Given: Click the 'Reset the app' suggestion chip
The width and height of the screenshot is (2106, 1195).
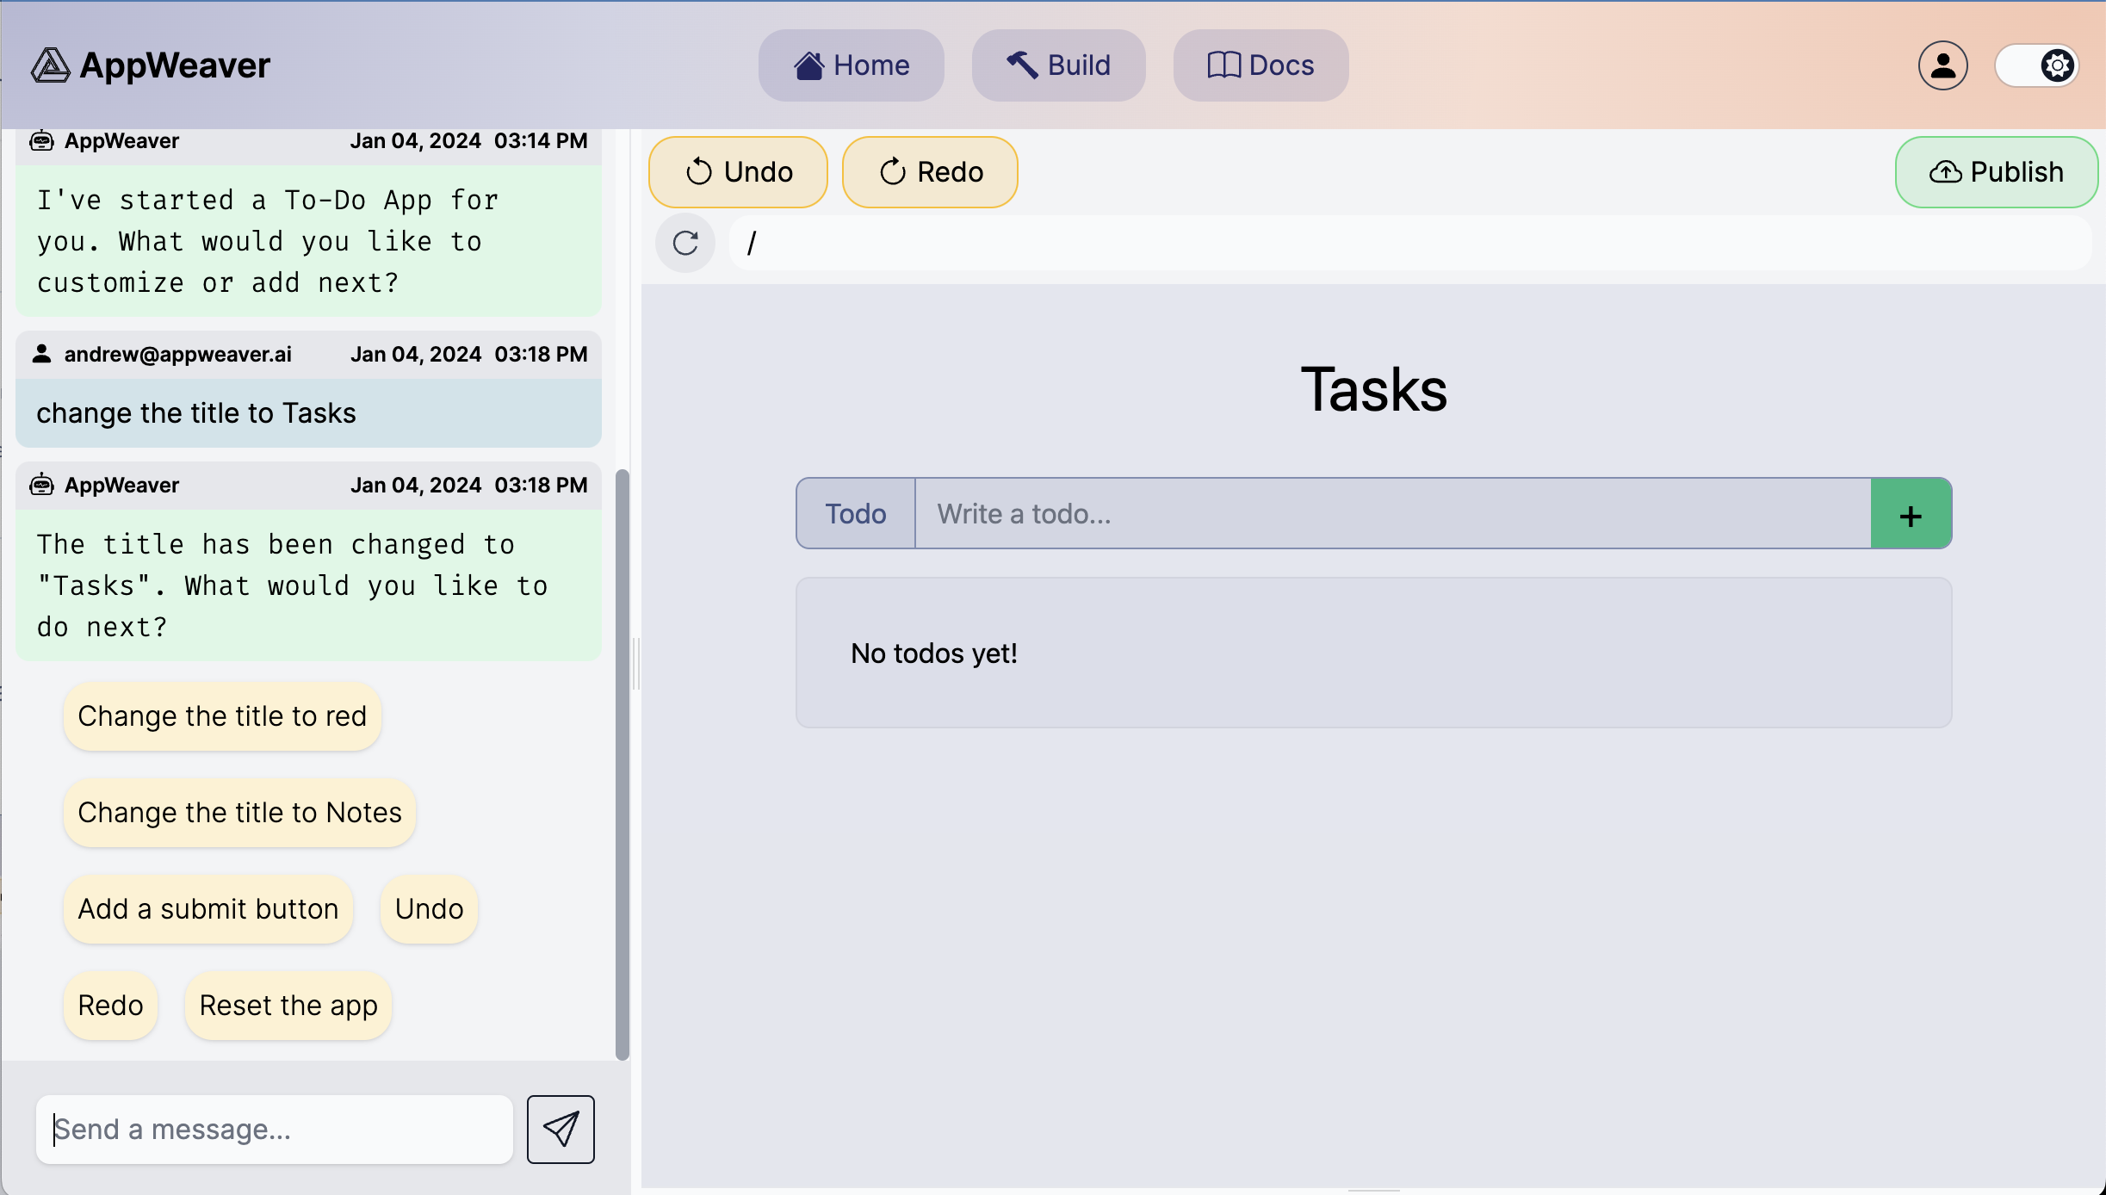Looking at the screenshot, I should [x=288, y=1006].
